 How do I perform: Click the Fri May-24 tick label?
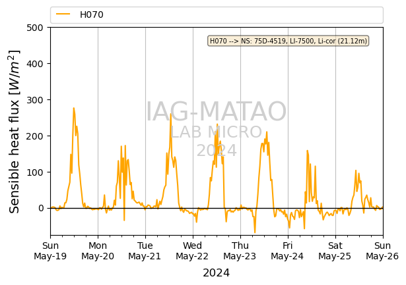287,251
